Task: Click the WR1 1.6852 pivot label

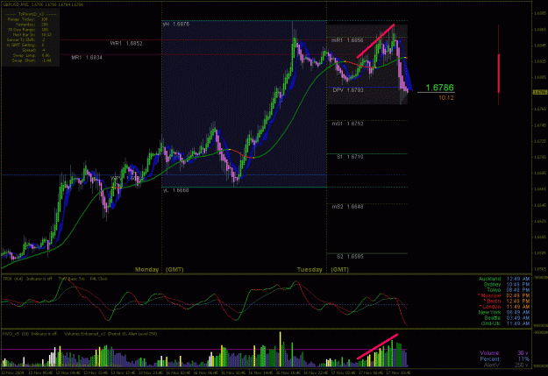Action: tap(126, 43)
